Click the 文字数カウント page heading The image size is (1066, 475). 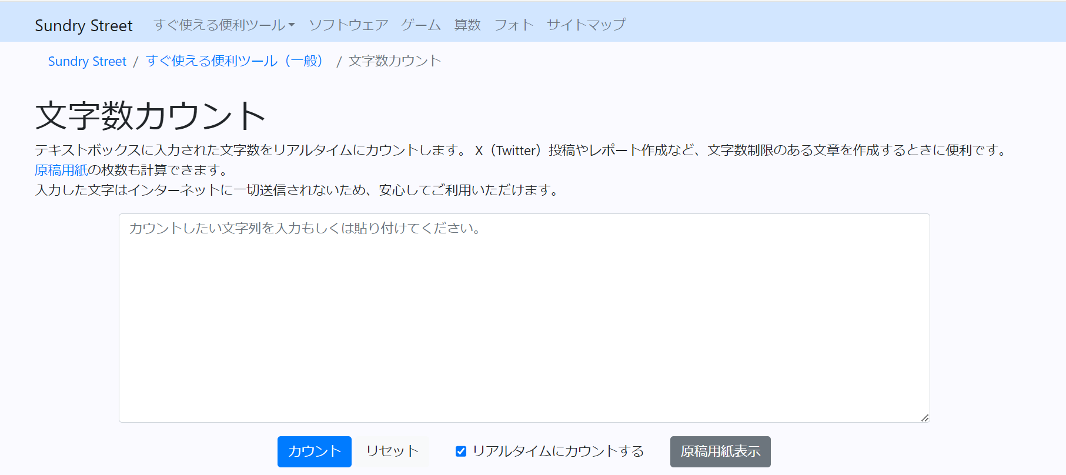(x=151, y=115)
